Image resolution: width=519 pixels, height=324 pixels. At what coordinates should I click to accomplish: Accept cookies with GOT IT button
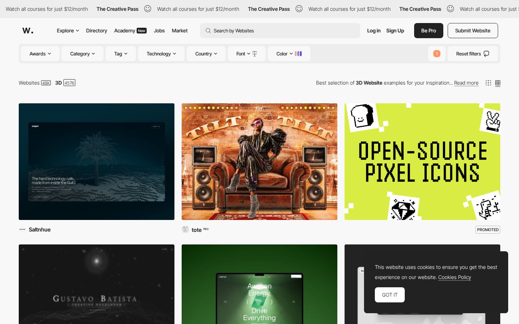(x=390, y=295)
